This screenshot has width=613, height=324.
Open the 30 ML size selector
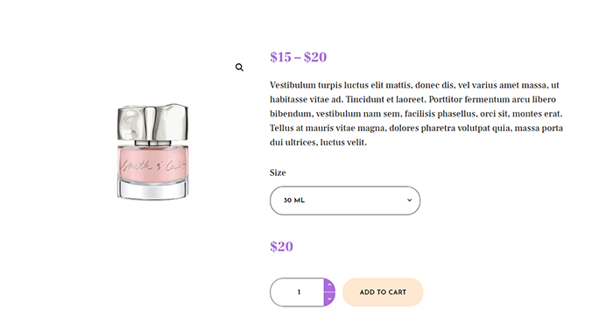pyautogui.click(x=345, y=201)
